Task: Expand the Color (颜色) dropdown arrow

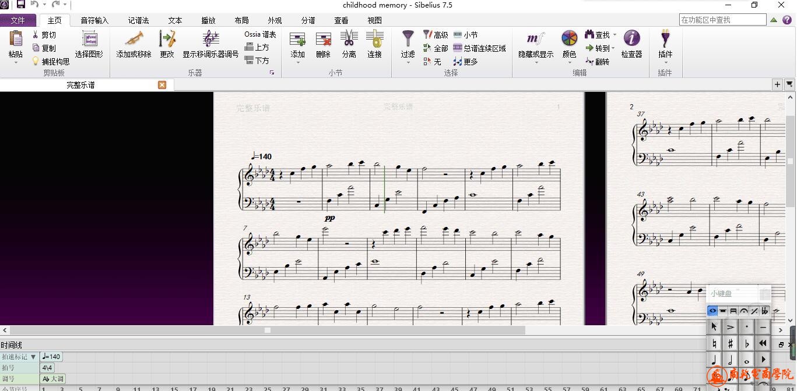Action: click(x=569, y=62)
